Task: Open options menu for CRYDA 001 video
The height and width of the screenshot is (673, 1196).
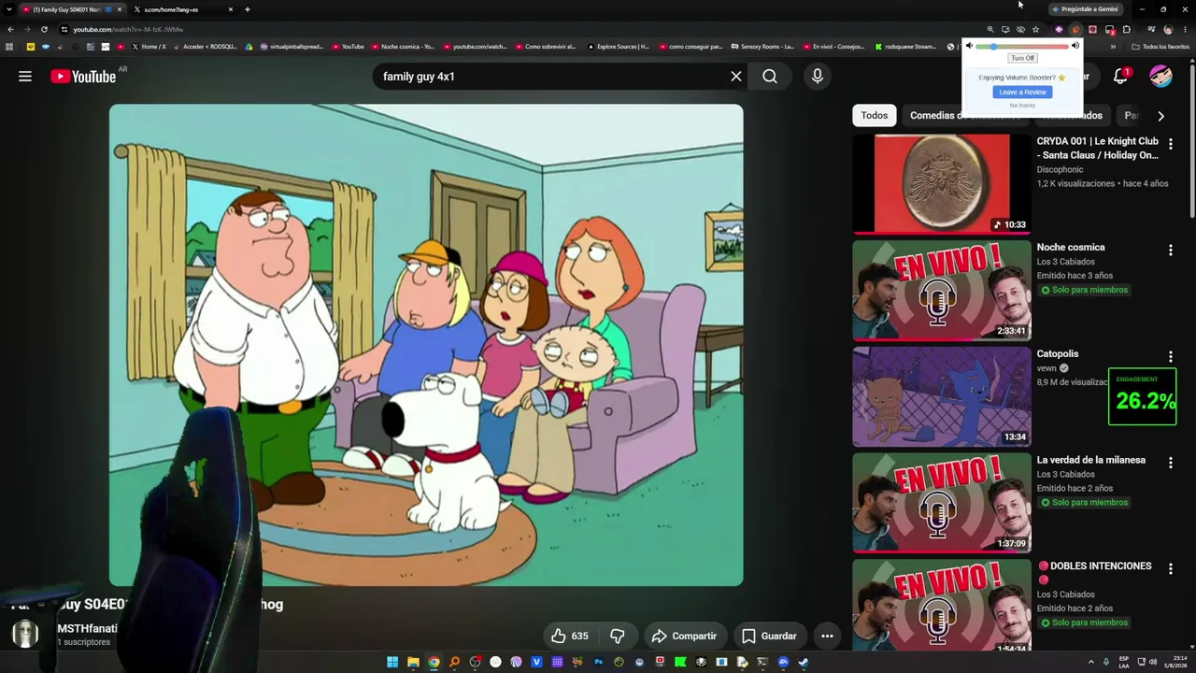Action: point(1170,144)
